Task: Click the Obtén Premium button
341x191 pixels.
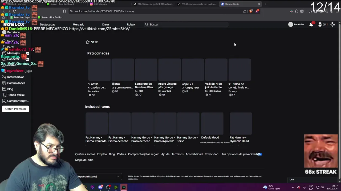Action: pos(15,109)
